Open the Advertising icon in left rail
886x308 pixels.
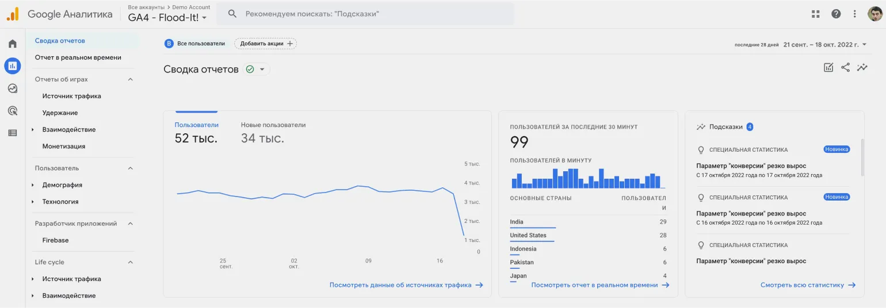(13, 110)
